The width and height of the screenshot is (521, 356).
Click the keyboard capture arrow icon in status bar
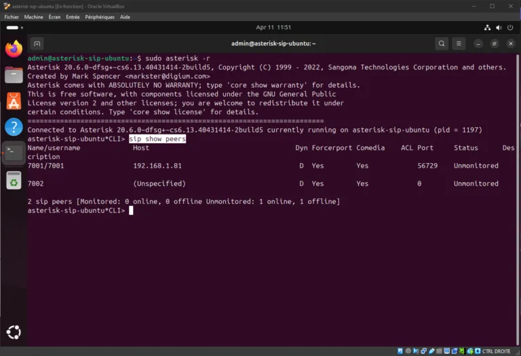click(x=478, y=351)
